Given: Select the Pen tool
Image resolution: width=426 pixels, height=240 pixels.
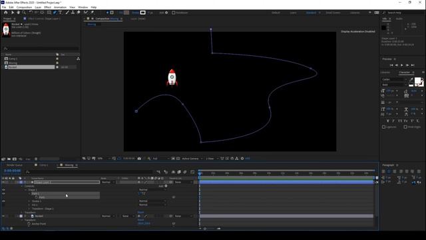Looking at the screenshot, I should 55,13.
